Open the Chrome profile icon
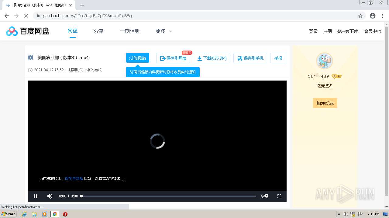This screenshot has width=389, height=218. 373,16
